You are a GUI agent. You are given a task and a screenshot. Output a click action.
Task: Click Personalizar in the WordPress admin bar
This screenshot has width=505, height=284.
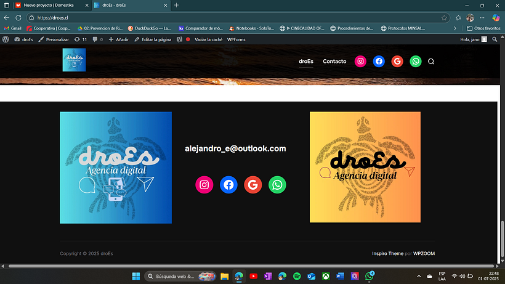[54, 39]
